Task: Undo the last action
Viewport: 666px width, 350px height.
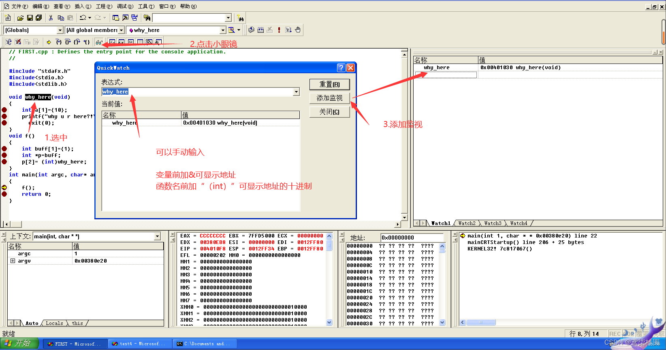Action: click(x=83, y=18)
